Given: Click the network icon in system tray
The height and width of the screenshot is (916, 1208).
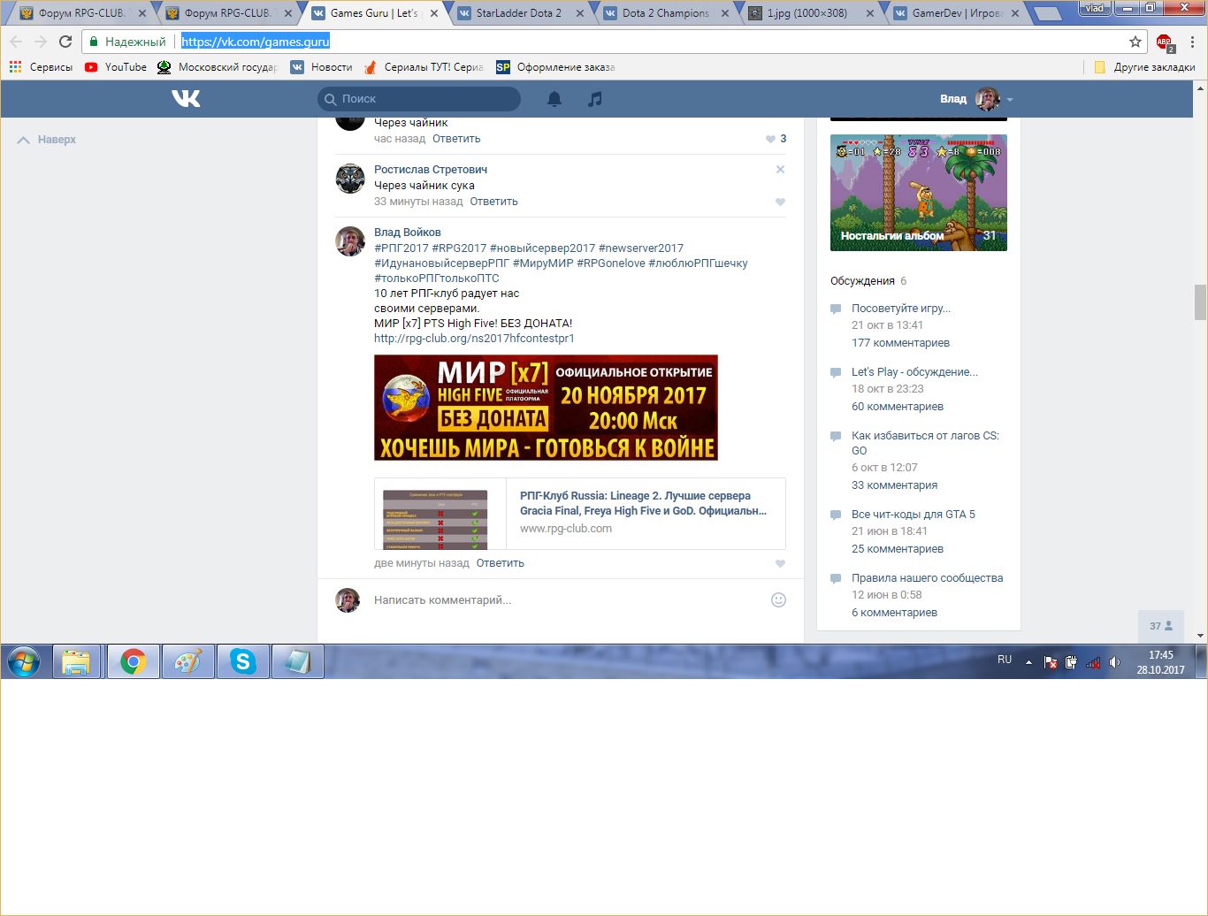Looking at the screenshot, I should click(1093, 661).
